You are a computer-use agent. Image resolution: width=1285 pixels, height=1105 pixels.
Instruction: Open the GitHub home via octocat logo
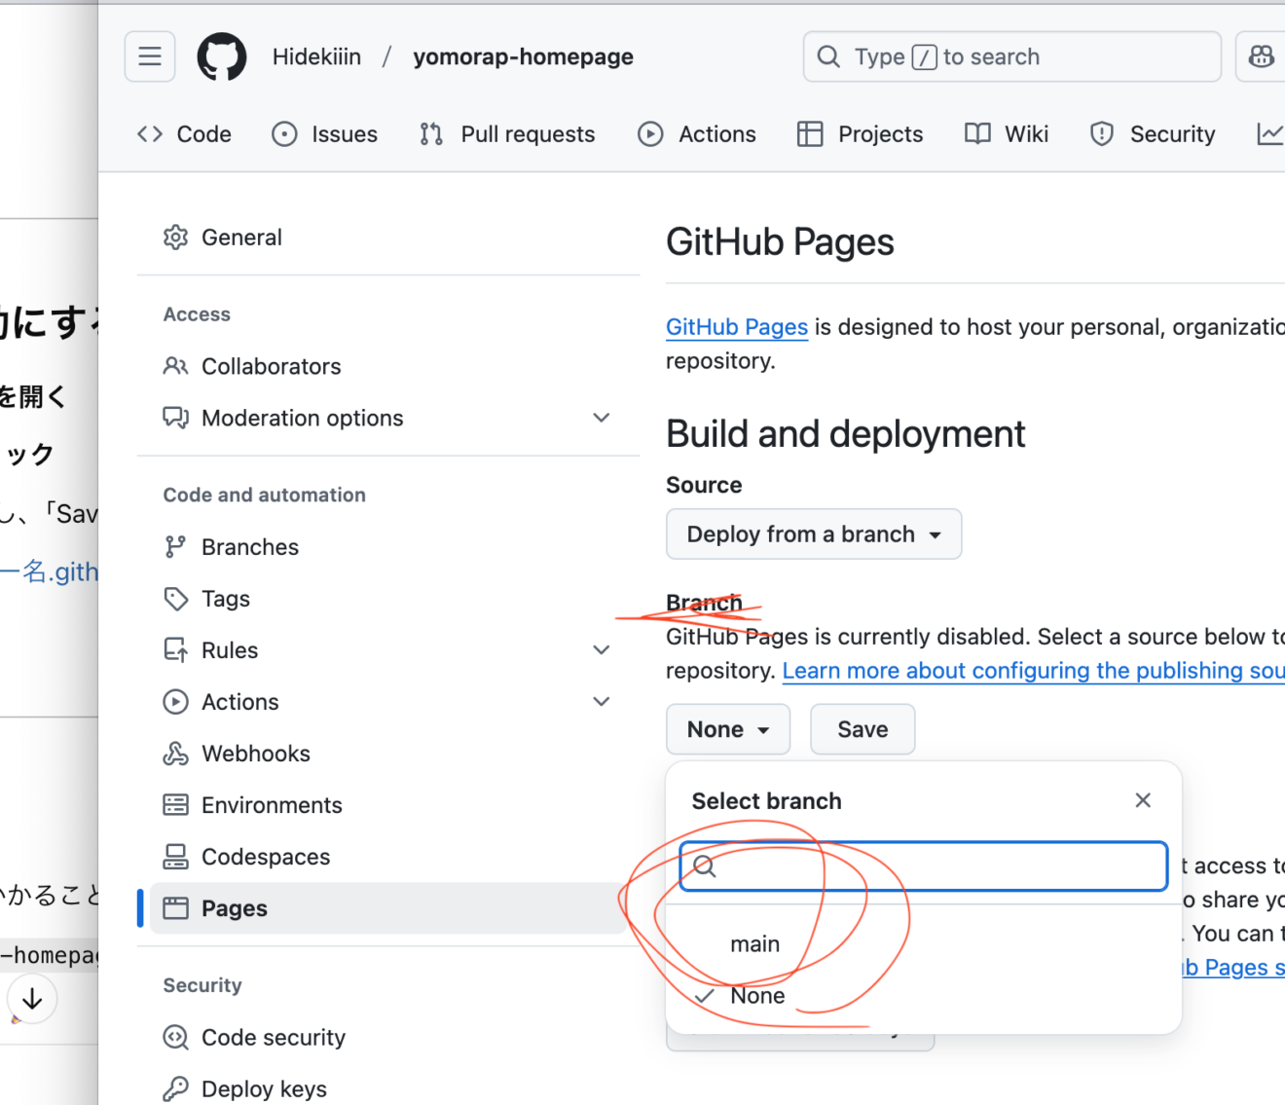pyautogui.click(x=221, y=55)
